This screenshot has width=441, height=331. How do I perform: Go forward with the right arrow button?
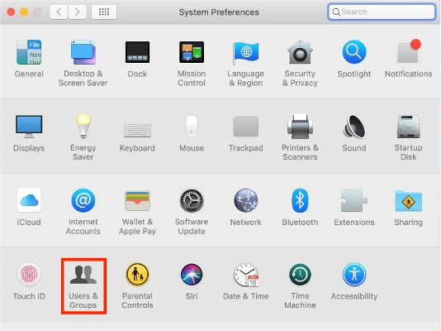pos(77,12)
